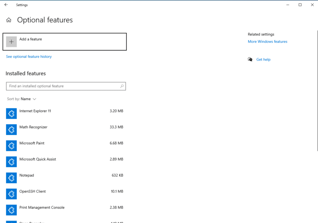This screenshot has width=318, height=223.
Task: Open See optional feature history link
Action: pos(29,57)
